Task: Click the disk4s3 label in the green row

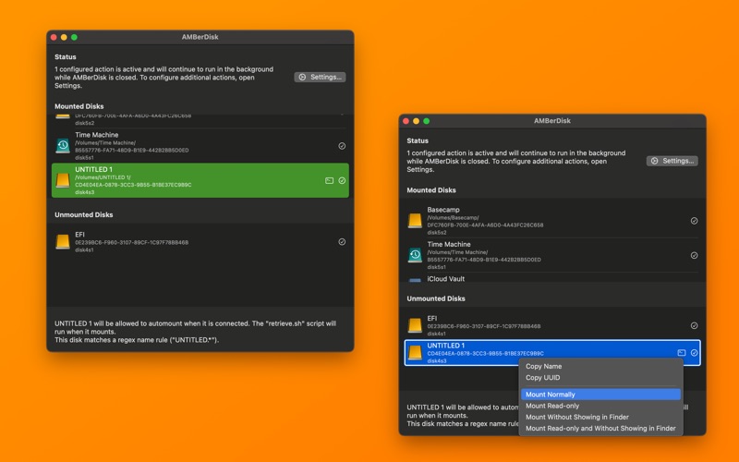Action: 84,192
